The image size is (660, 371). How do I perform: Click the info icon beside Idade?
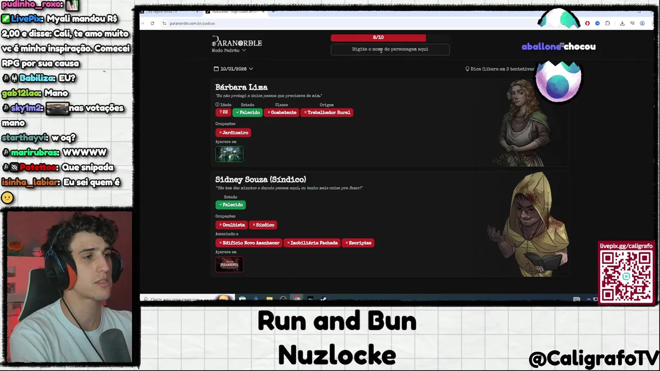click(x=218, y=105)
